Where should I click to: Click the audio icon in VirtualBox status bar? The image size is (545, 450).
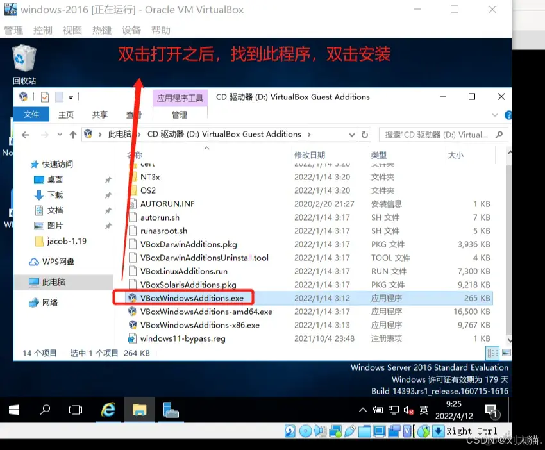(x=321, y=431)
